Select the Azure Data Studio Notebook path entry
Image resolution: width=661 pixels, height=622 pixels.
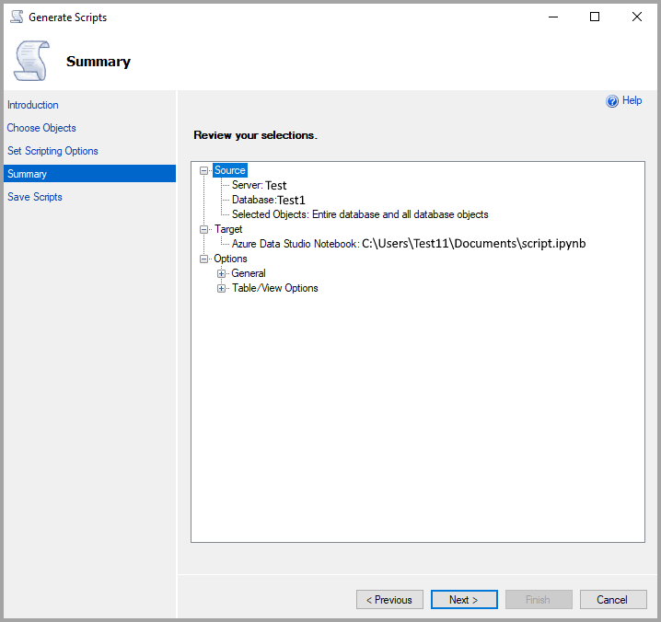click(x=409, y=244)
